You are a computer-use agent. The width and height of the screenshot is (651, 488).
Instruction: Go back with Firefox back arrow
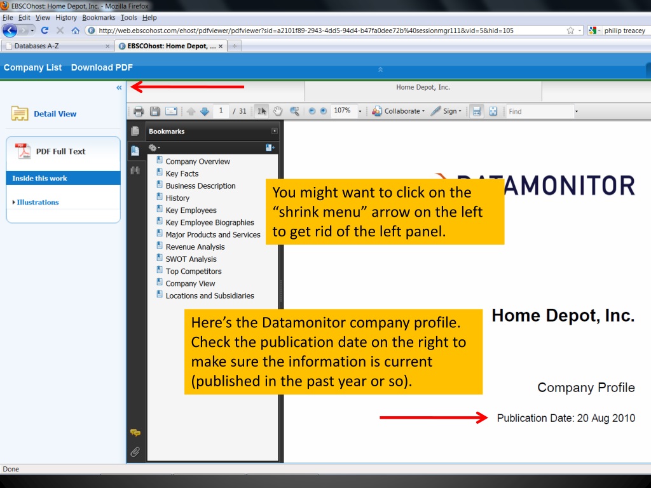[x=10, y=30]
